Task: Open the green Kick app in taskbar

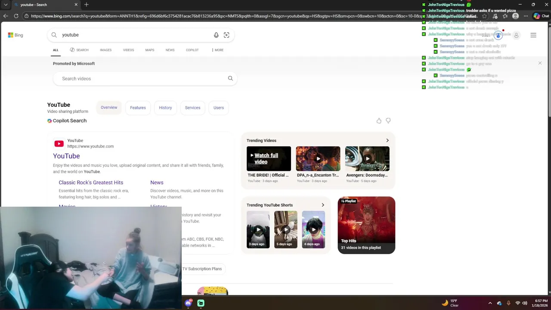Action: coord(201,303)
